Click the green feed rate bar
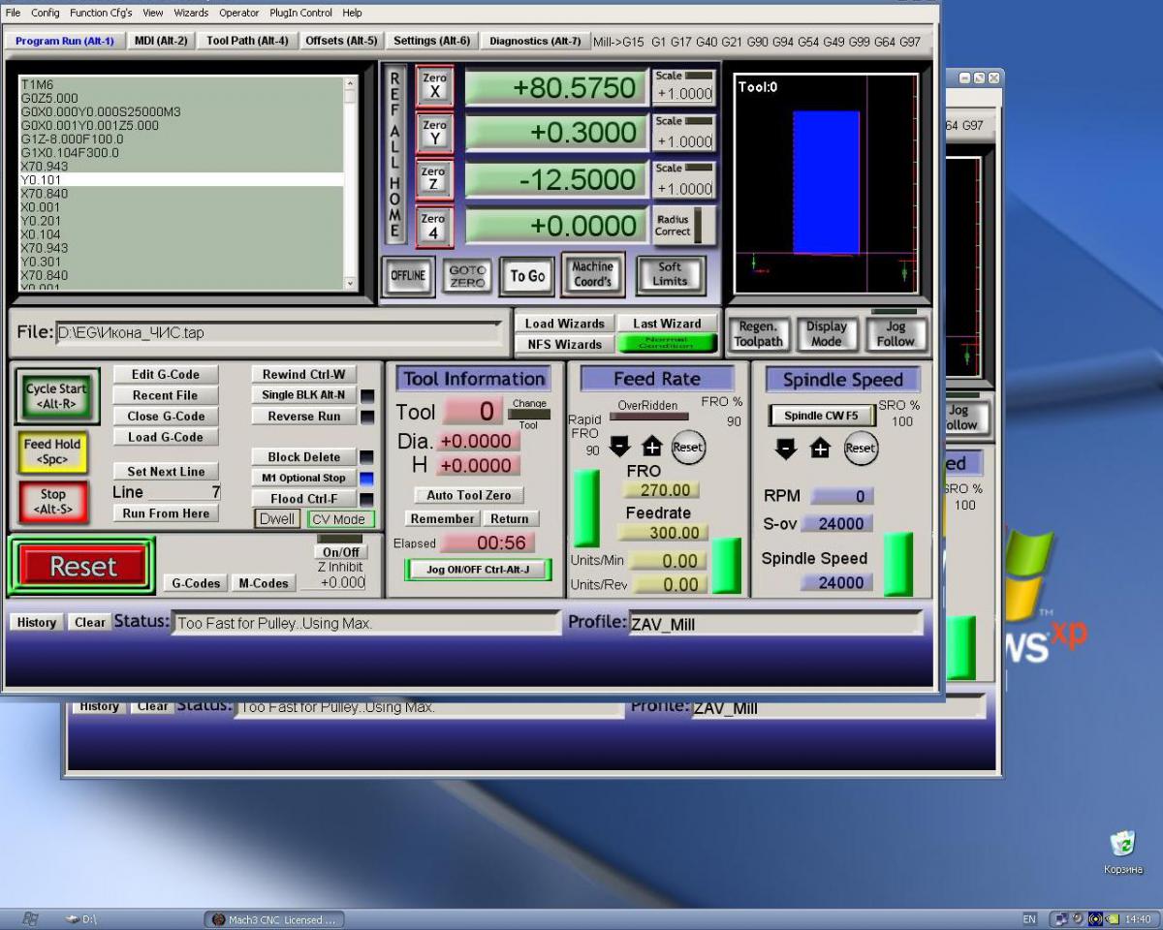 pos(726,566)
